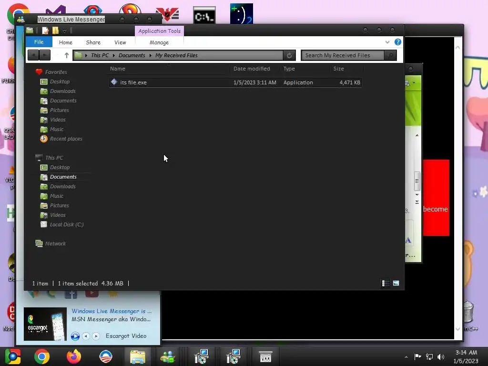Click This PC in the address bar
This screenshot has width=488, height=366.
click(100, 55)
